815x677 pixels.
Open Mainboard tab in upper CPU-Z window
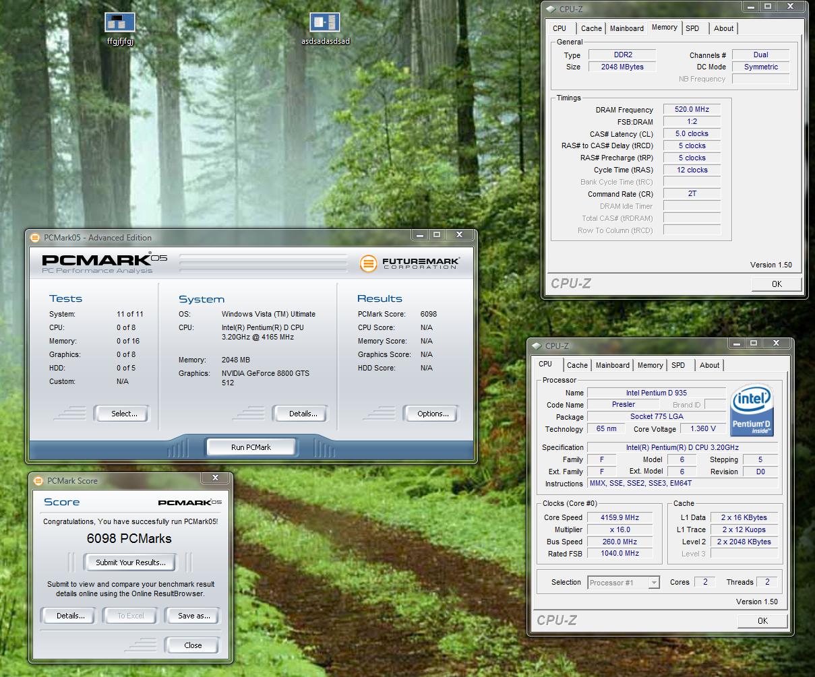coord(626,28)
